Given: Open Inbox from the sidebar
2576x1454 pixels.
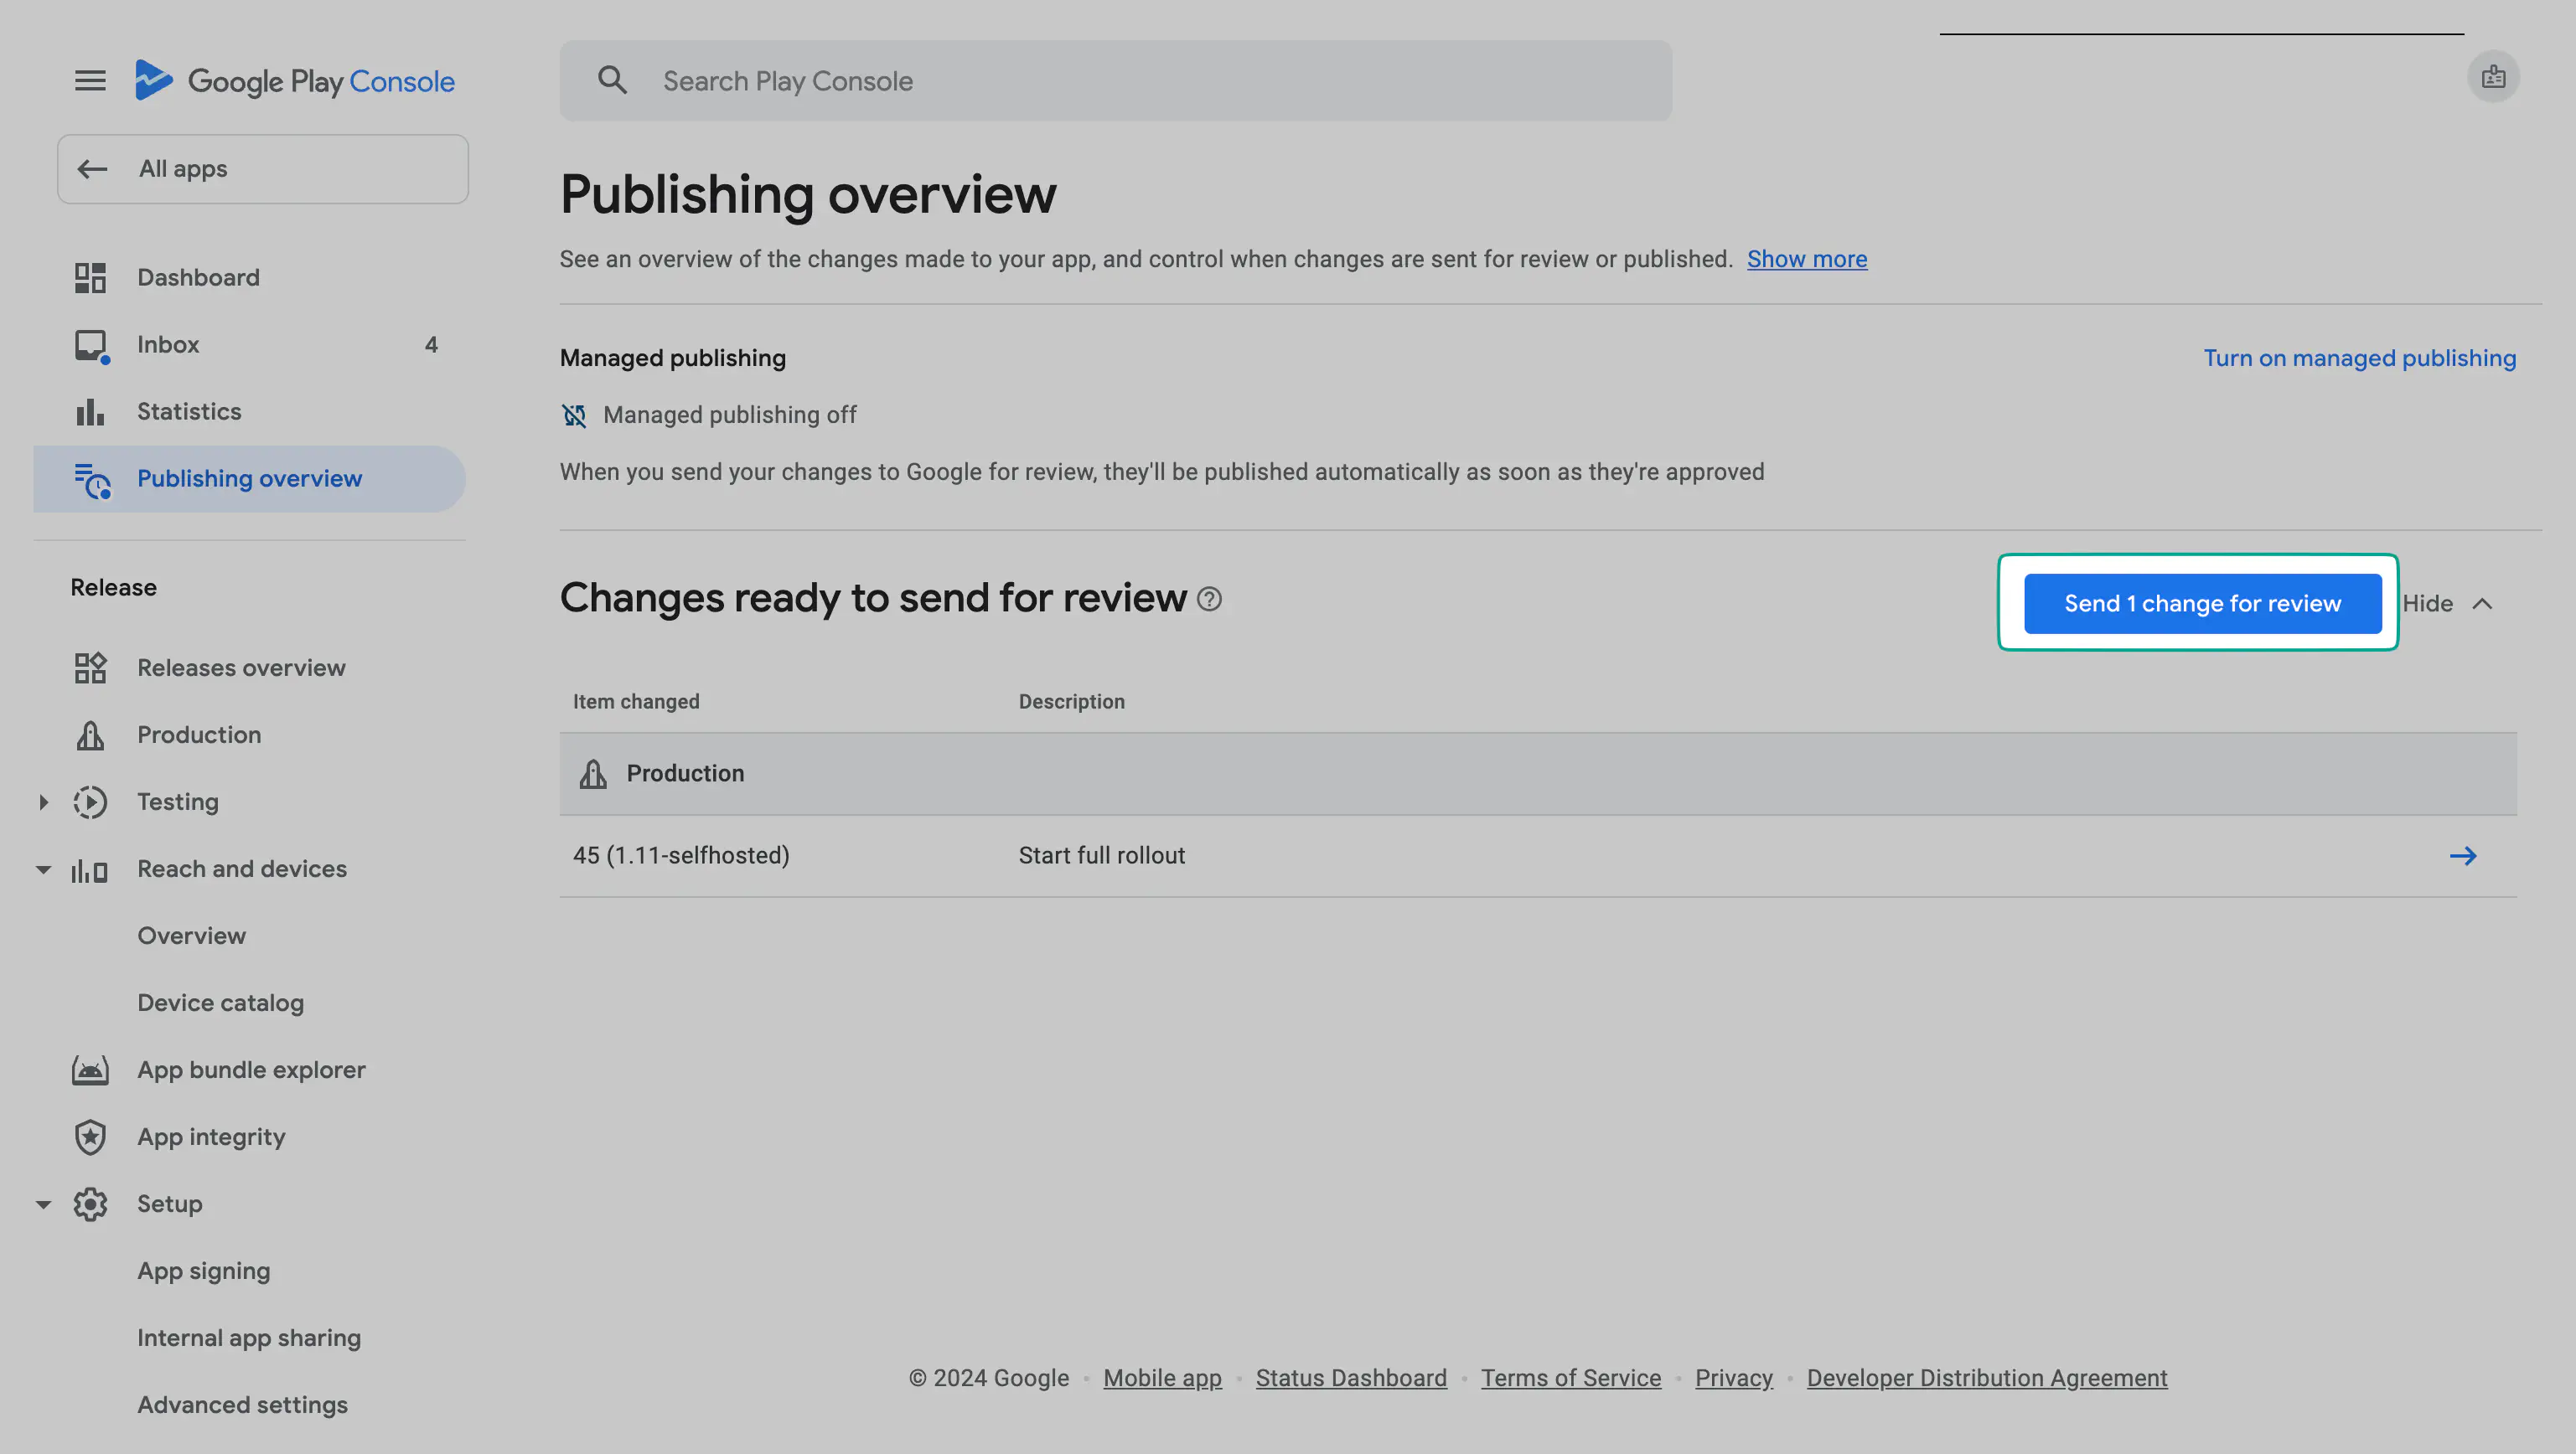Looking at the screenshot, I should (x=168, y=345).
